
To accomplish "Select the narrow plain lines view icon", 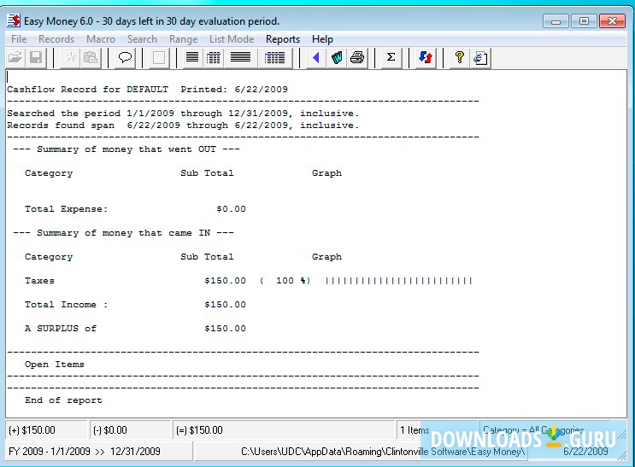I will 192,57.
